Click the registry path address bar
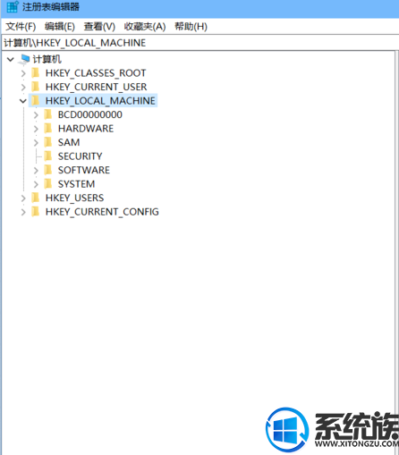Image resolution: width=399 pixels, height=455 pixels. click(x=199, y=43)
